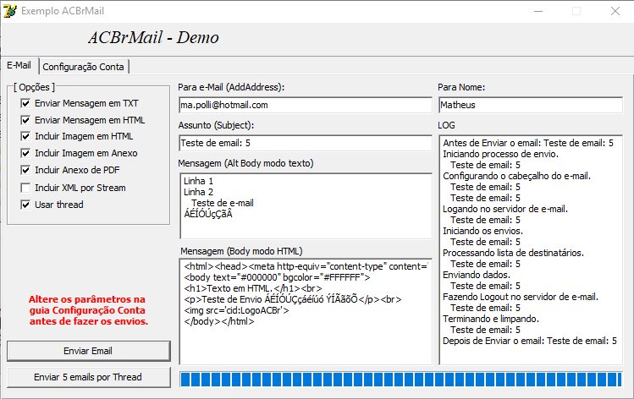Open the Configuração Conta tab

83,67
